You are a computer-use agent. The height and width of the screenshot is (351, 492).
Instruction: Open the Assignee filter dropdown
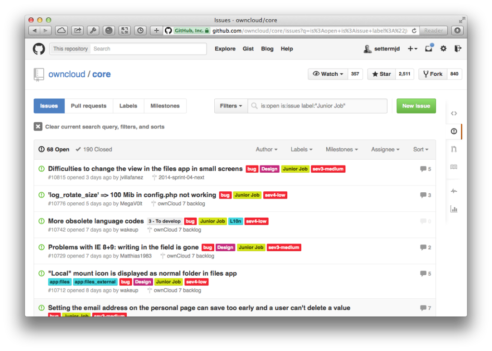[385, 149]
